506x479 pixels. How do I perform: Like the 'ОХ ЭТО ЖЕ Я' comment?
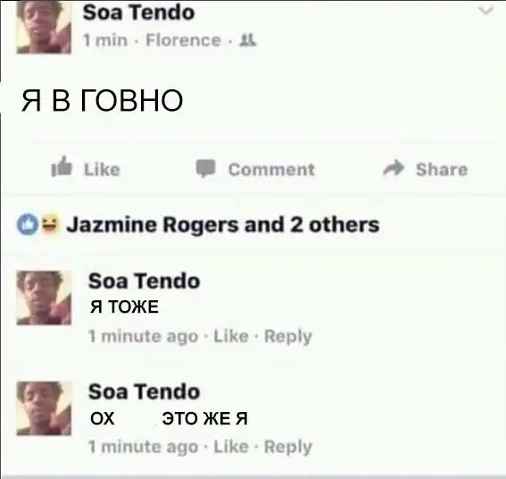pos(231,447)
